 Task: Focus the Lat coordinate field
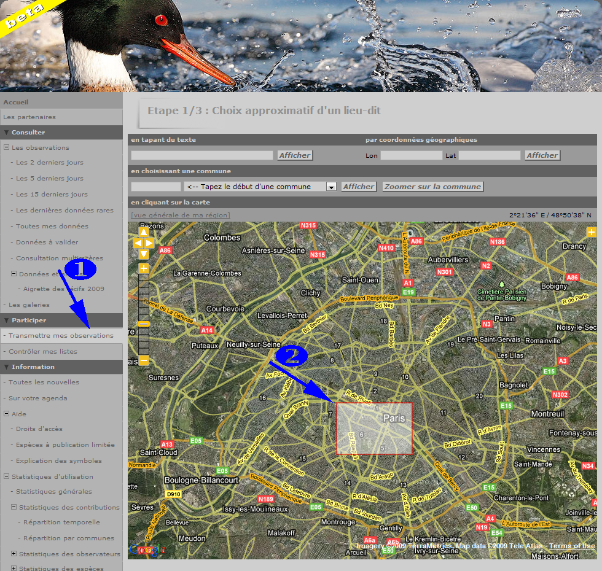click(490, 155)
